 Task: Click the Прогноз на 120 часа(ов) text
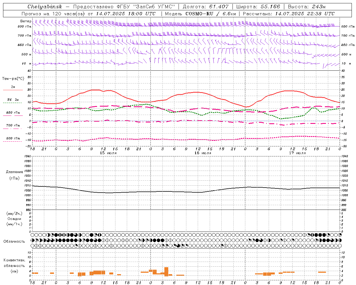[x=54, y=14]
